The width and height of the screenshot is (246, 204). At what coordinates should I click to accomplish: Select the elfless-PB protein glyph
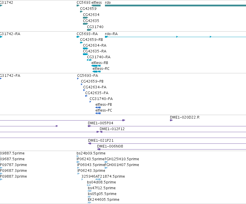coord(98,108)
